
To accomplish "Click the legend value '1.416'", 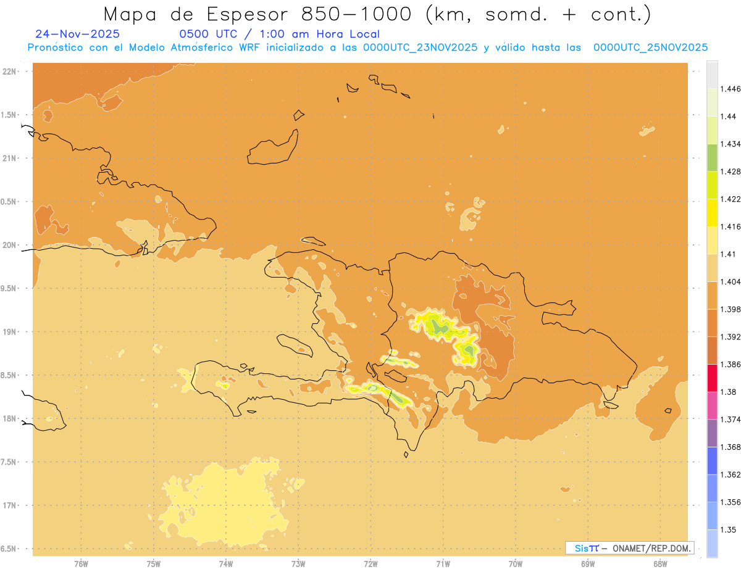I will 731,226.
